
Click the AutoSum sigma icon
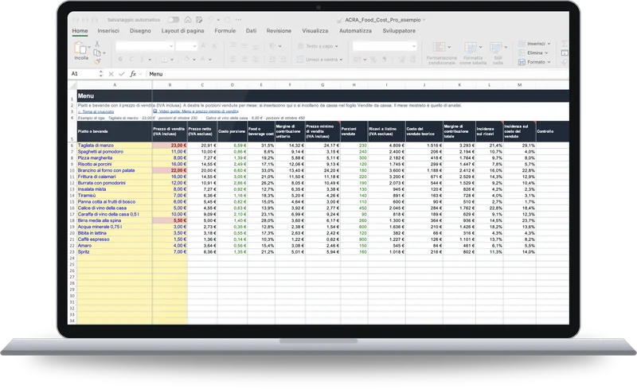point(565,44)
